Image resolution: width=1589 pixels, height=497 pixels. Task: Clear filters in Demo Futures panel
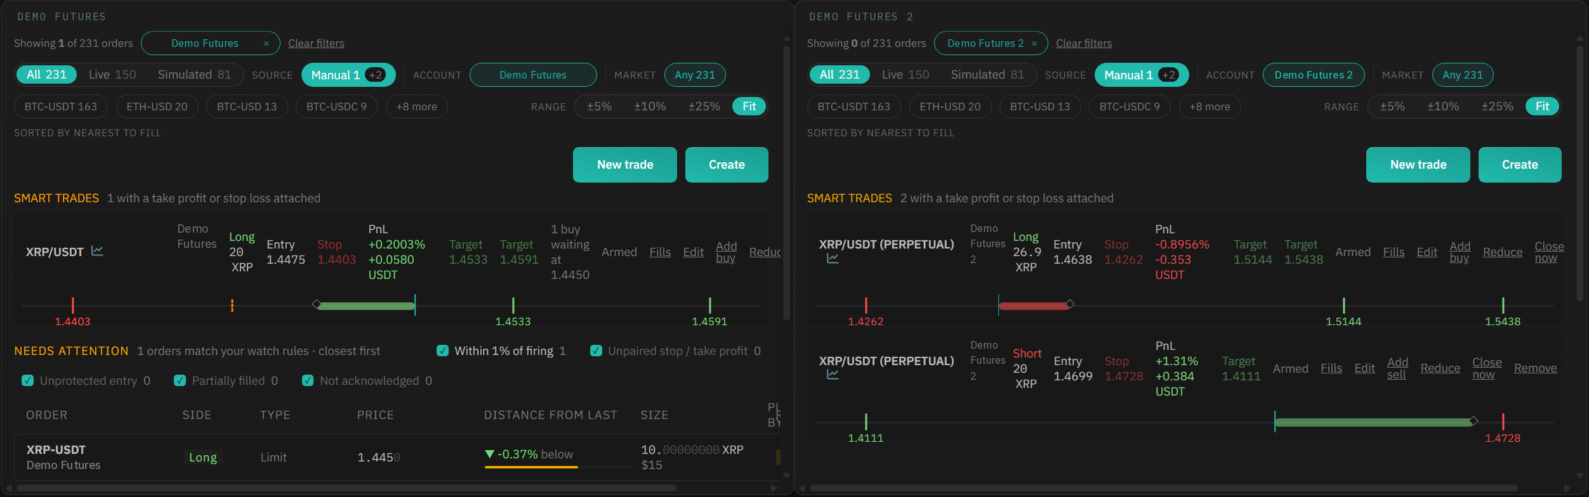tap(316, 43)
